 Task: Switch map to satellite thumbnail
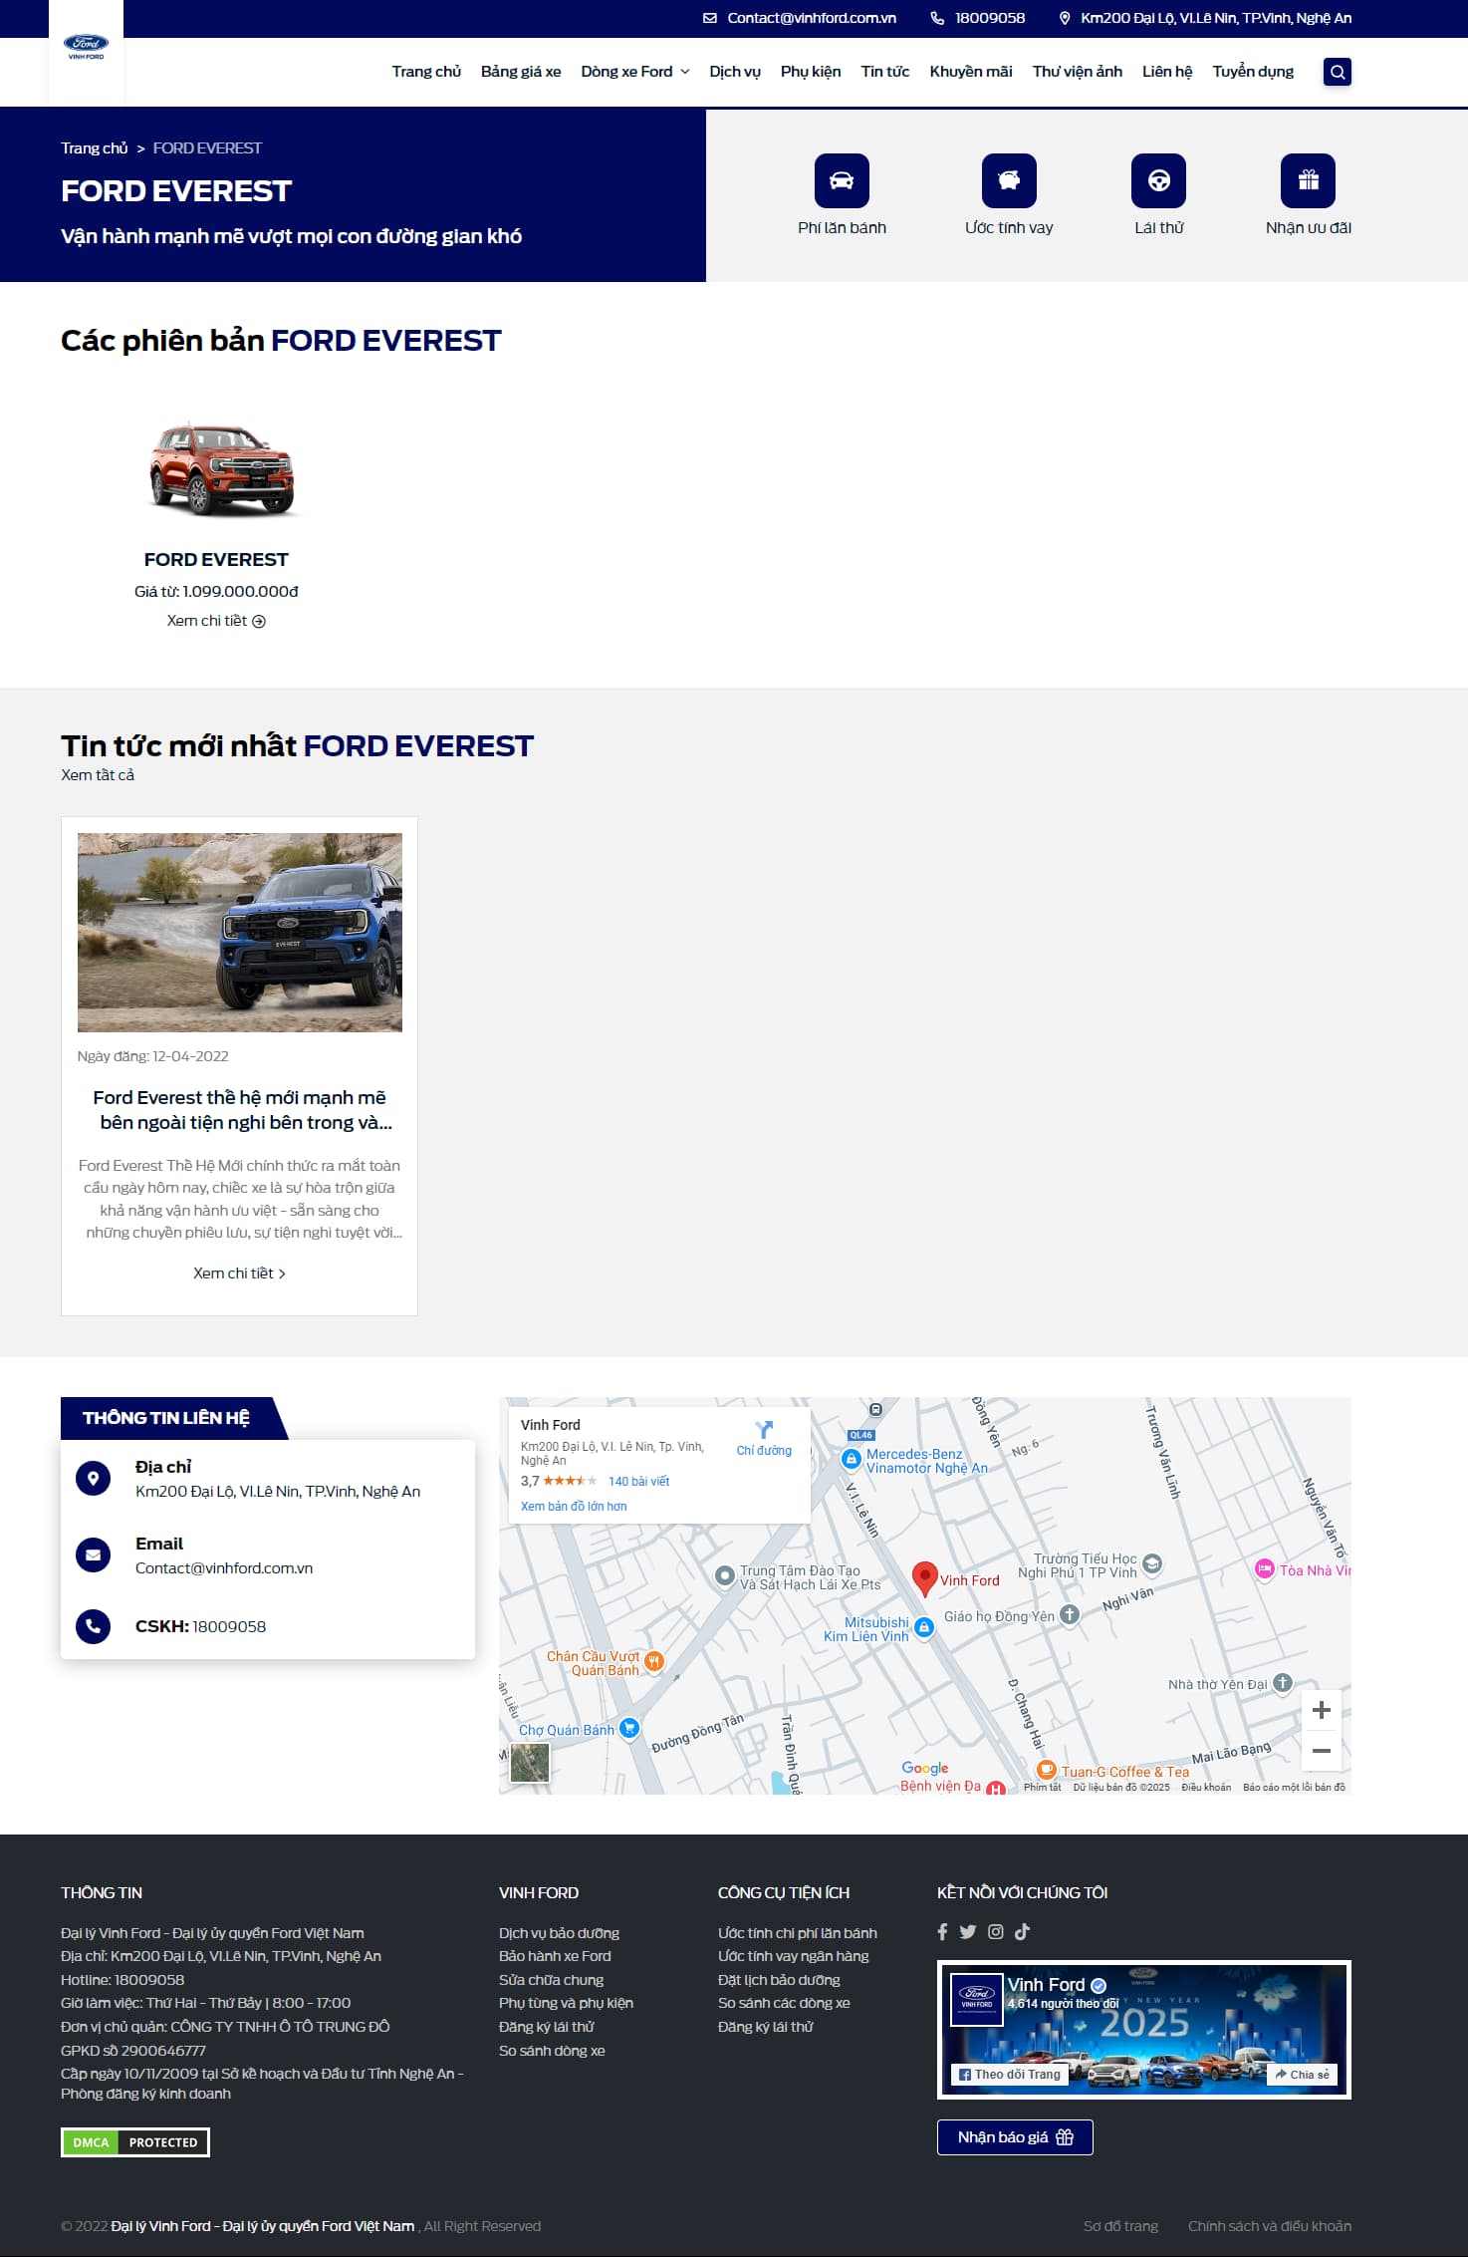[530, 1763]
